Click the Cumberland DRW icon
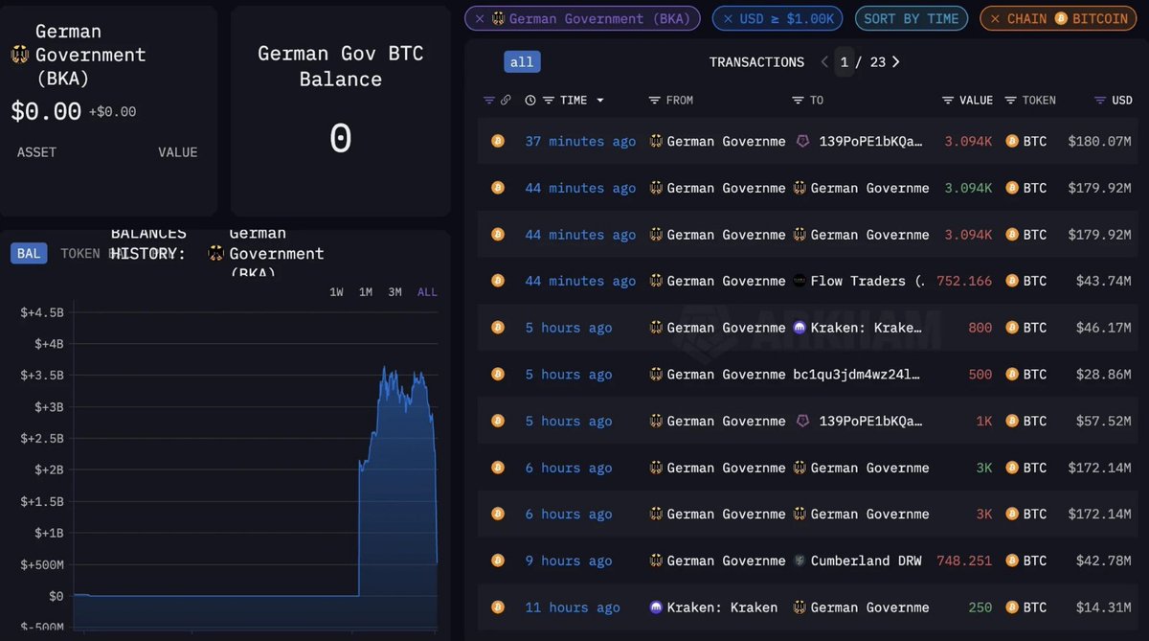This screenshot has height=641, width=1149. tap(801, 561)
